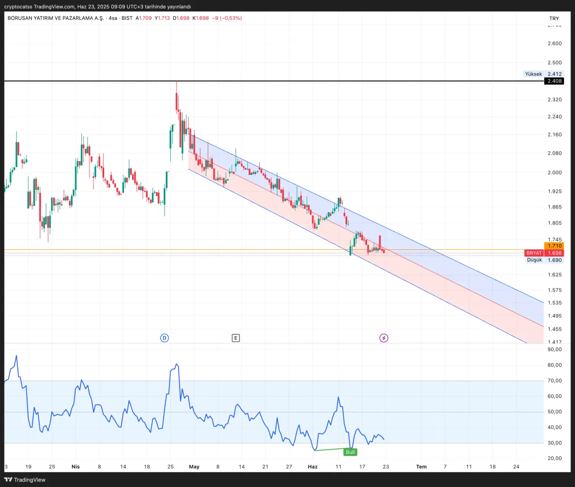
Task: Click the orange 1.710 price tag
Action: point(554,246)
